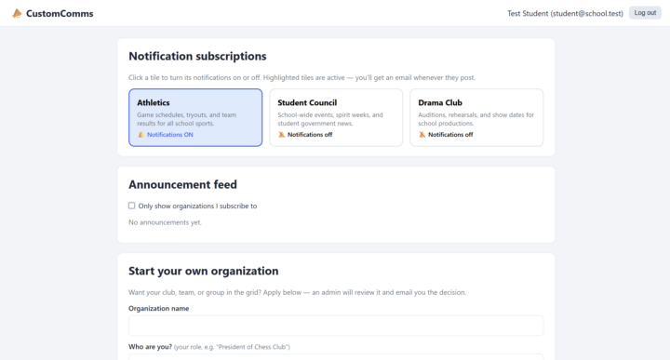Viewport: 670px width, 360px height.
Task: Click the Notification subscriptions heading
Action: tap(197, 56)
